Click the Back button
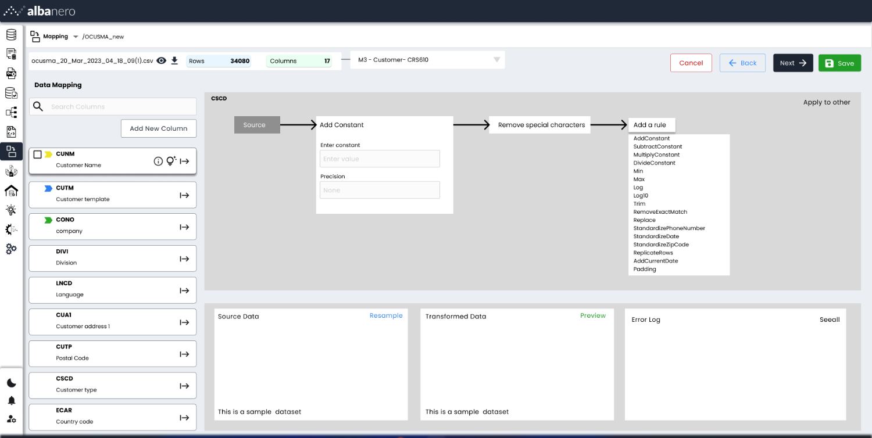 tap(742, 63)
